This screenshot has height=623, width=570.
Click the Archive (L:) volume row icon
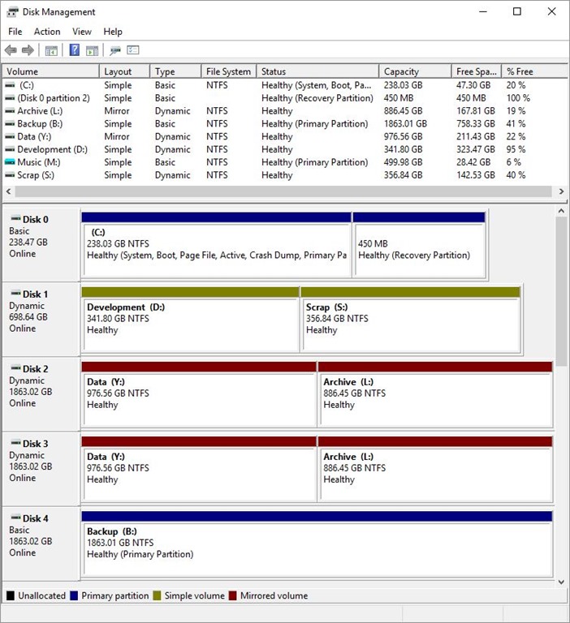10,111
